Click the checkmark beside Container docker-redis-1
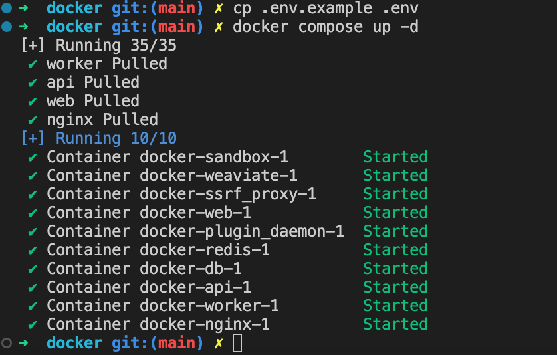Screen dimensions: 557x355 (32, 251)
